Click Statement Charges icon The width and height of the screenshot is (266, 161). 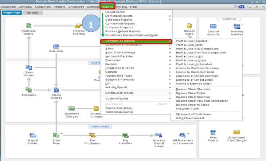point(71,108)
